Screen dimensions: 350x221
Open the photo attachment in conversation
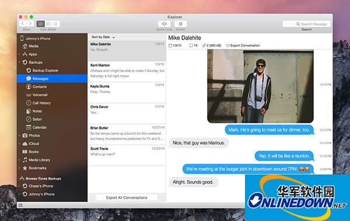[260, 86]
